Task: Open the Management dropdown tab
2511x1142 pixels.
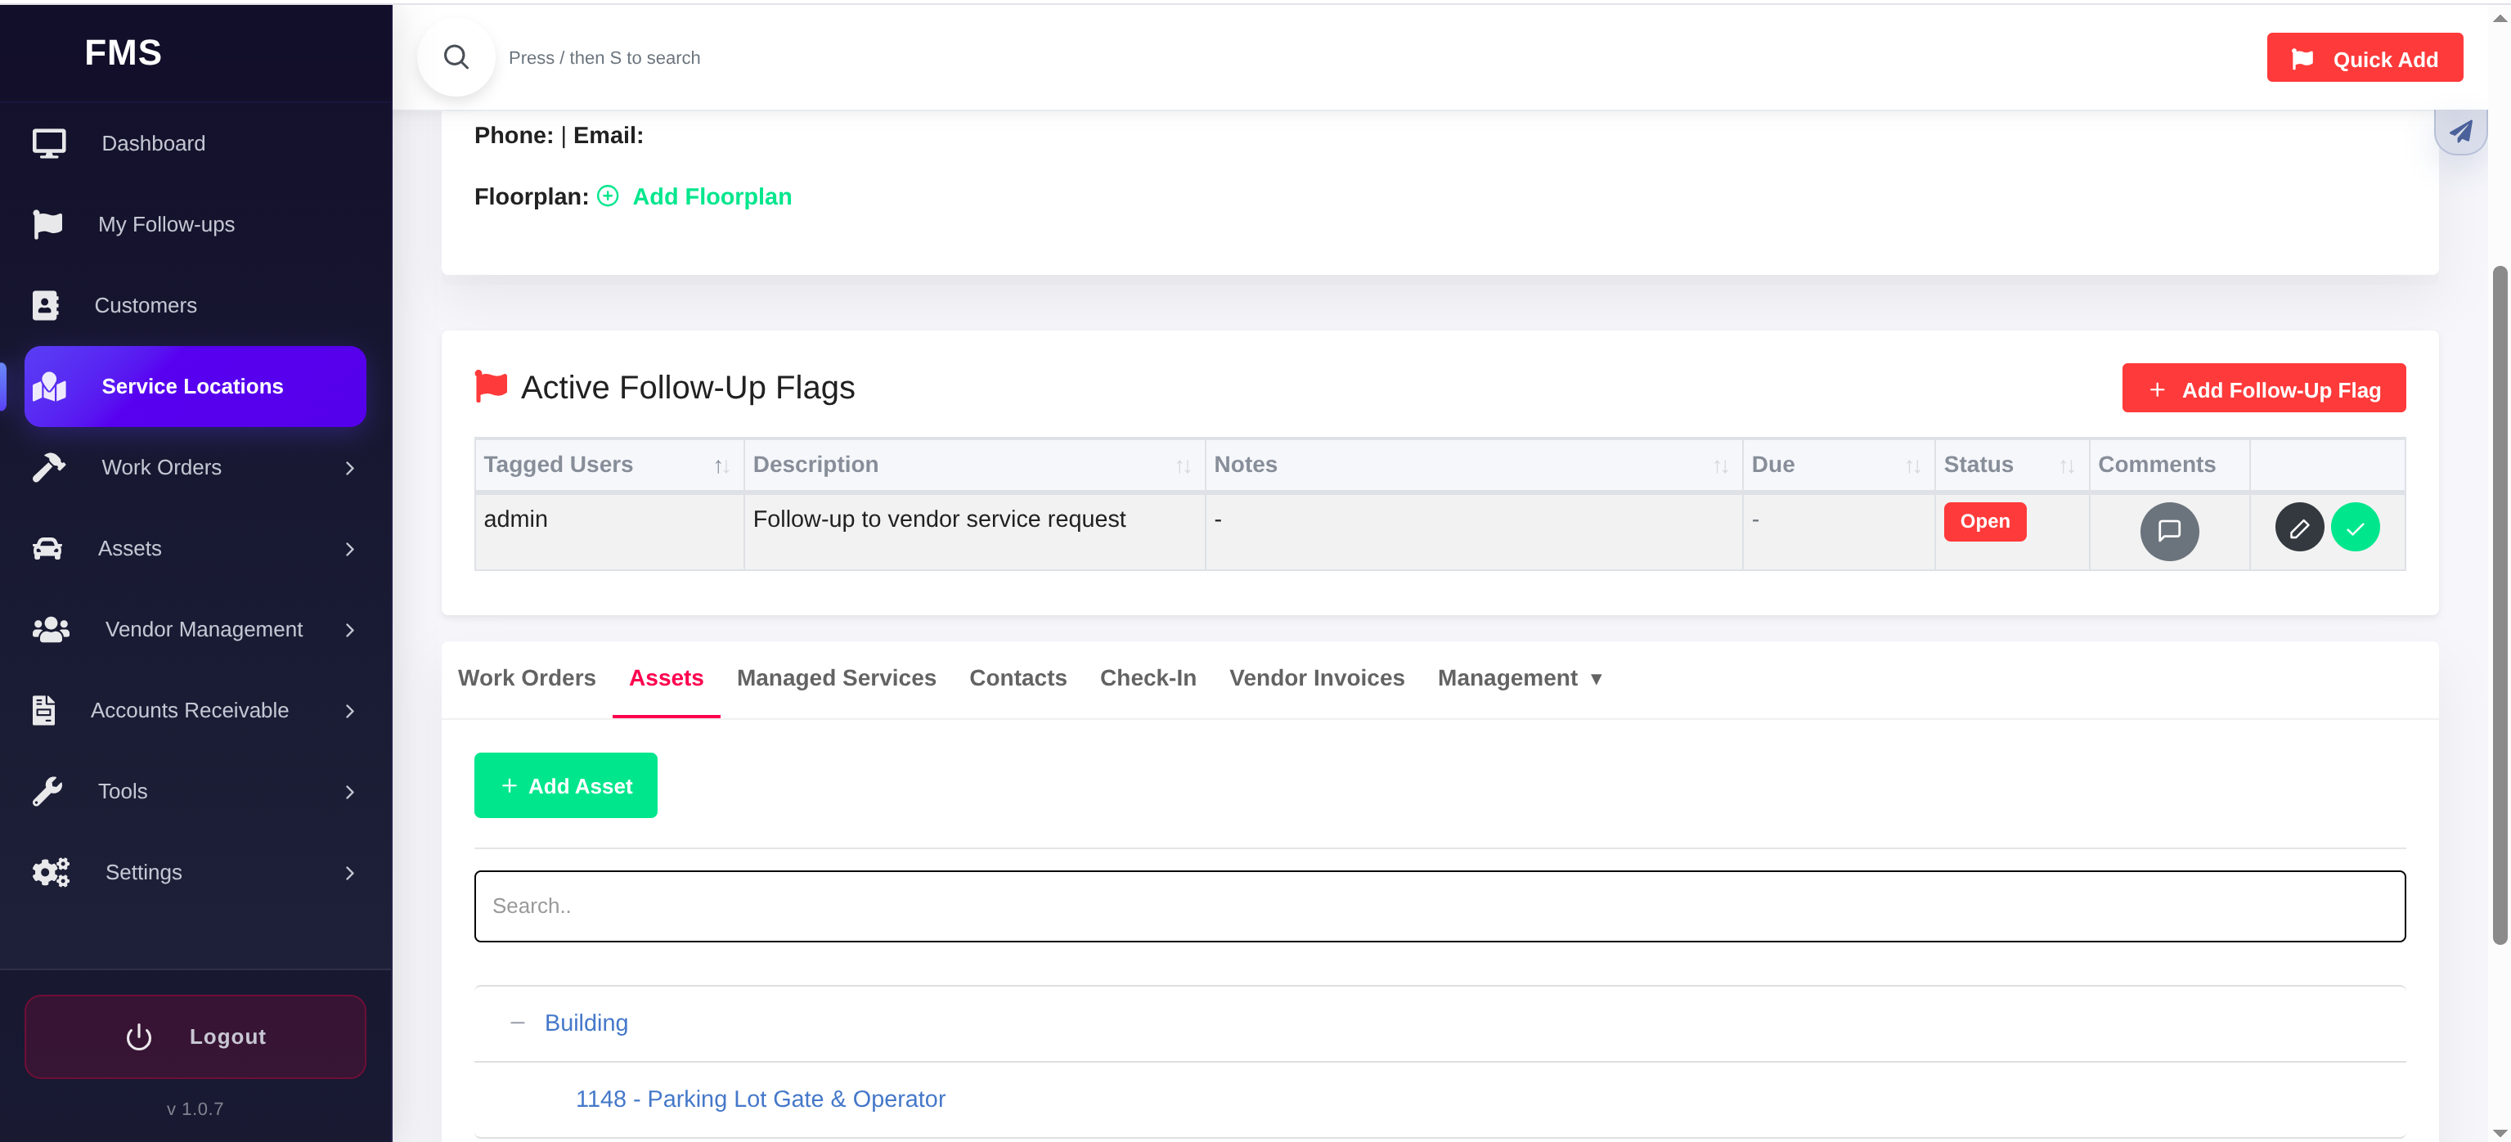Action: 1520,678
